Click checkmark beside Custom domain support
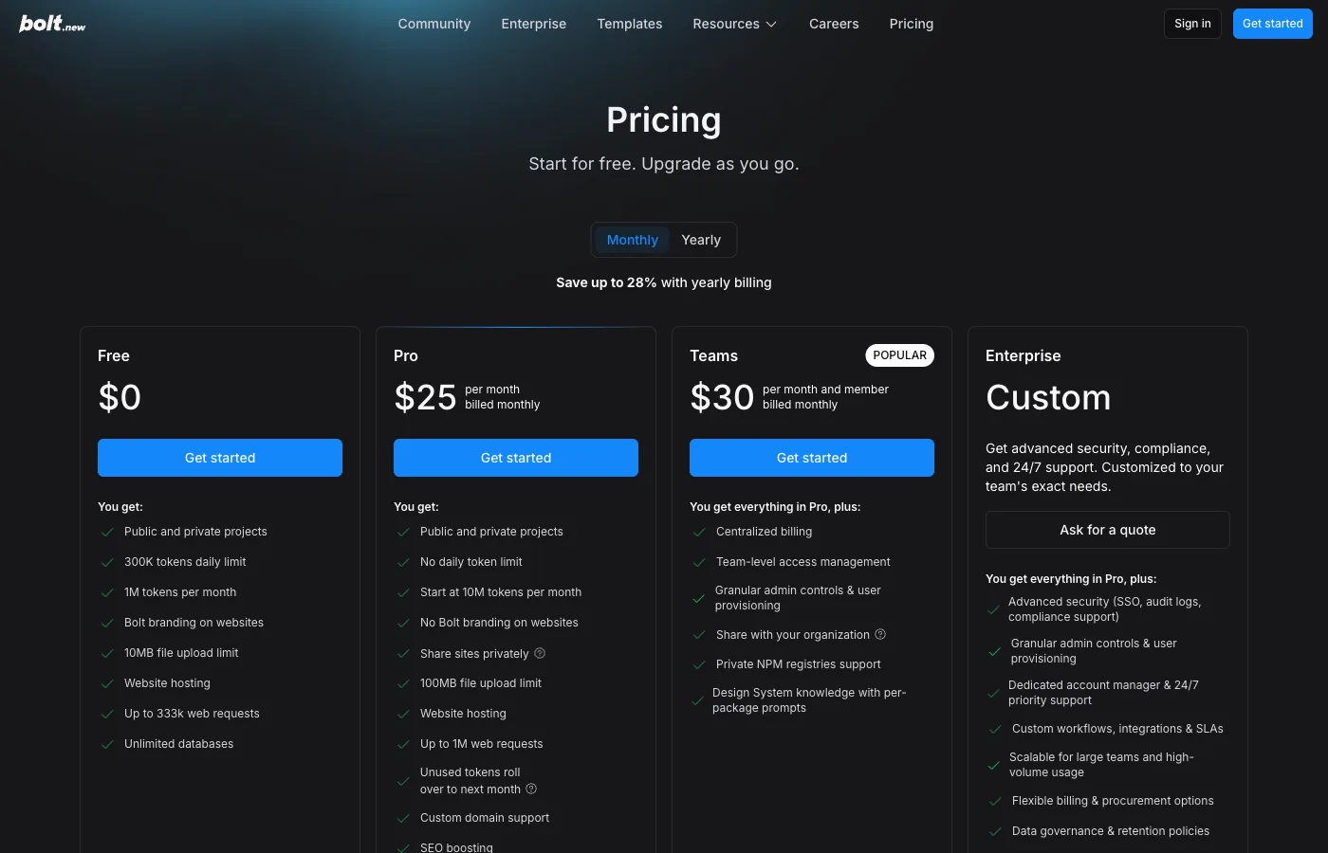This screenshot has height=853, width=1328. 403,819
